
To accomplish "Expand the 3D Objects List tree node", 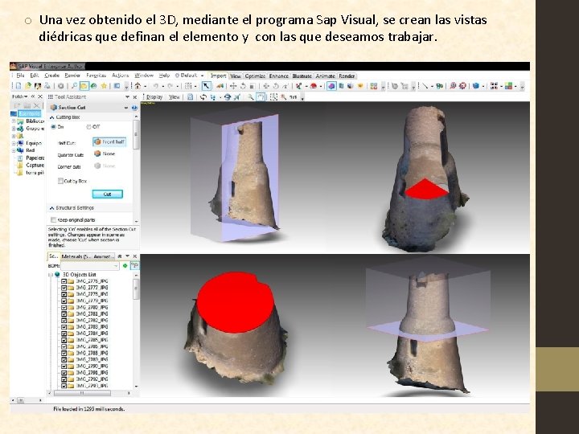I will (50, 275).
